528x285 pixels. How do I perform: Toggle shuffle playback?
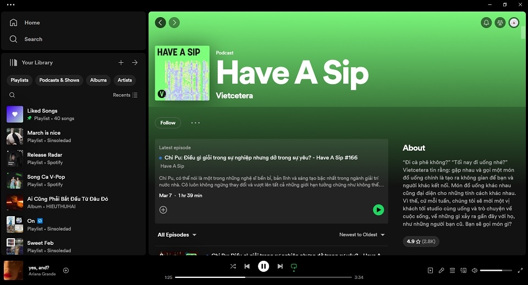pos(233,266)
